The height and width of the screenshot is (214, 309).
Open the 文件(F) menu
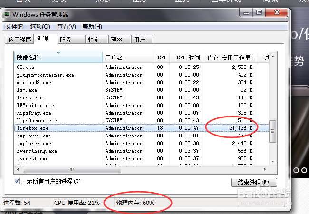pyautogui.click(x=14, y=27)
